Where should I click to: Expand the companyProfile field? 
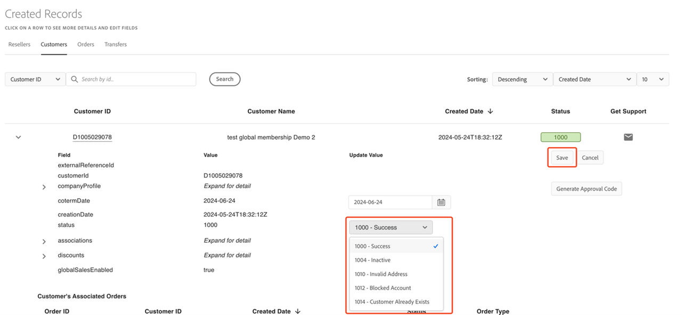pos(44,187)
